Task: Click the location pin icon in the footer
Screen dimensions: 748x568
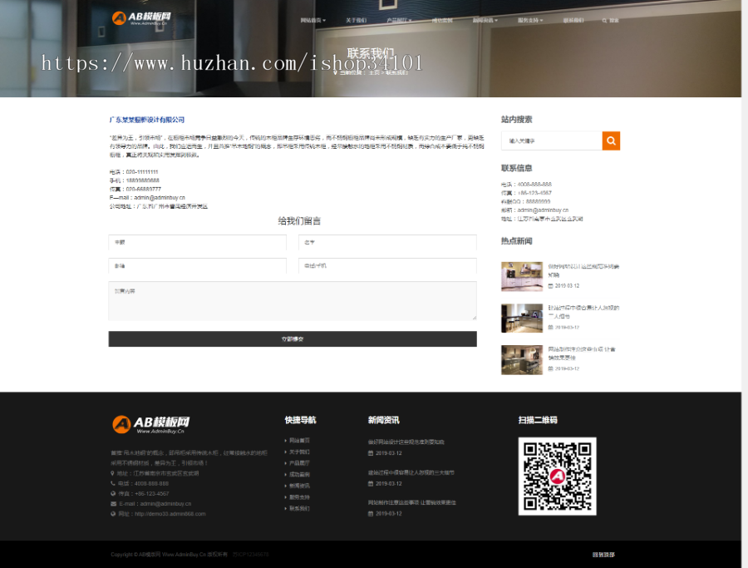Action: 112,473
